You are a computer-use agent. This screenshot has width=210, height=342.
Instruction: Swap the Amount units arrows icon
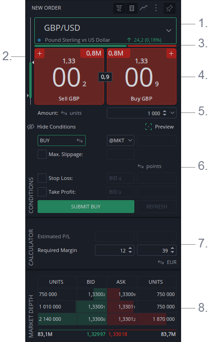64,113
